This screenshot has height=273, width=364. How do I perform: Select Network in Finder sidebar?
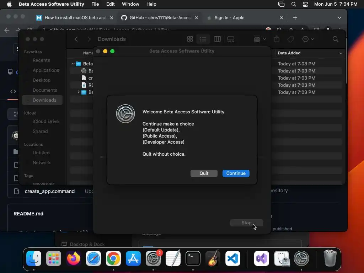point(42,163)
